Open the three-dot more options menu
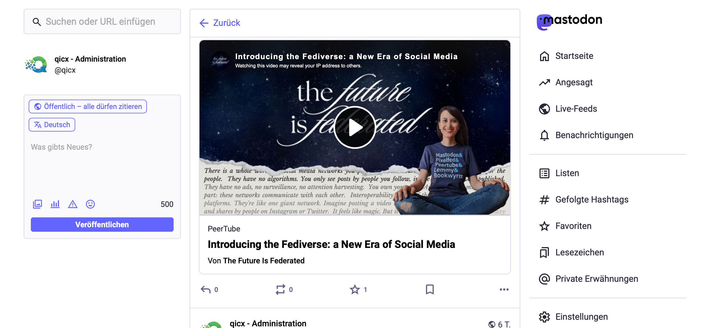 coord(504,289)
